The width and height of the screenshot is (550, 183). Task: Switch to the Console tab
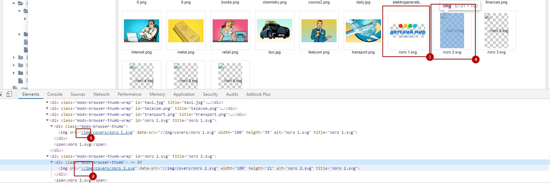pos(55,94)
